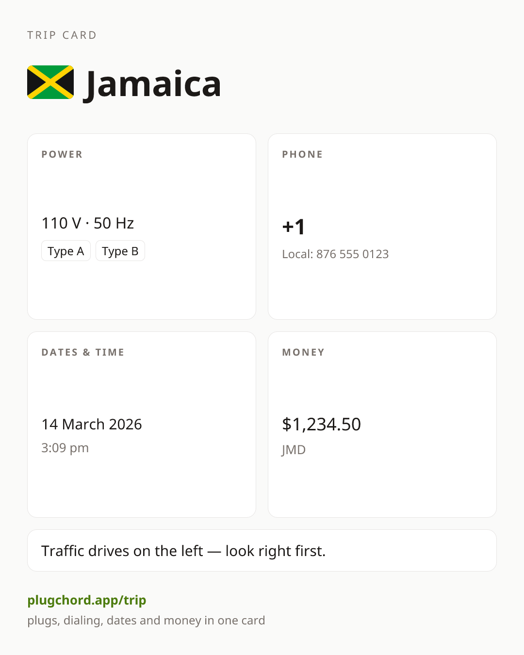Select the Type A plug chip
This screenshot has height=655, width=524.
pos(66,251)
